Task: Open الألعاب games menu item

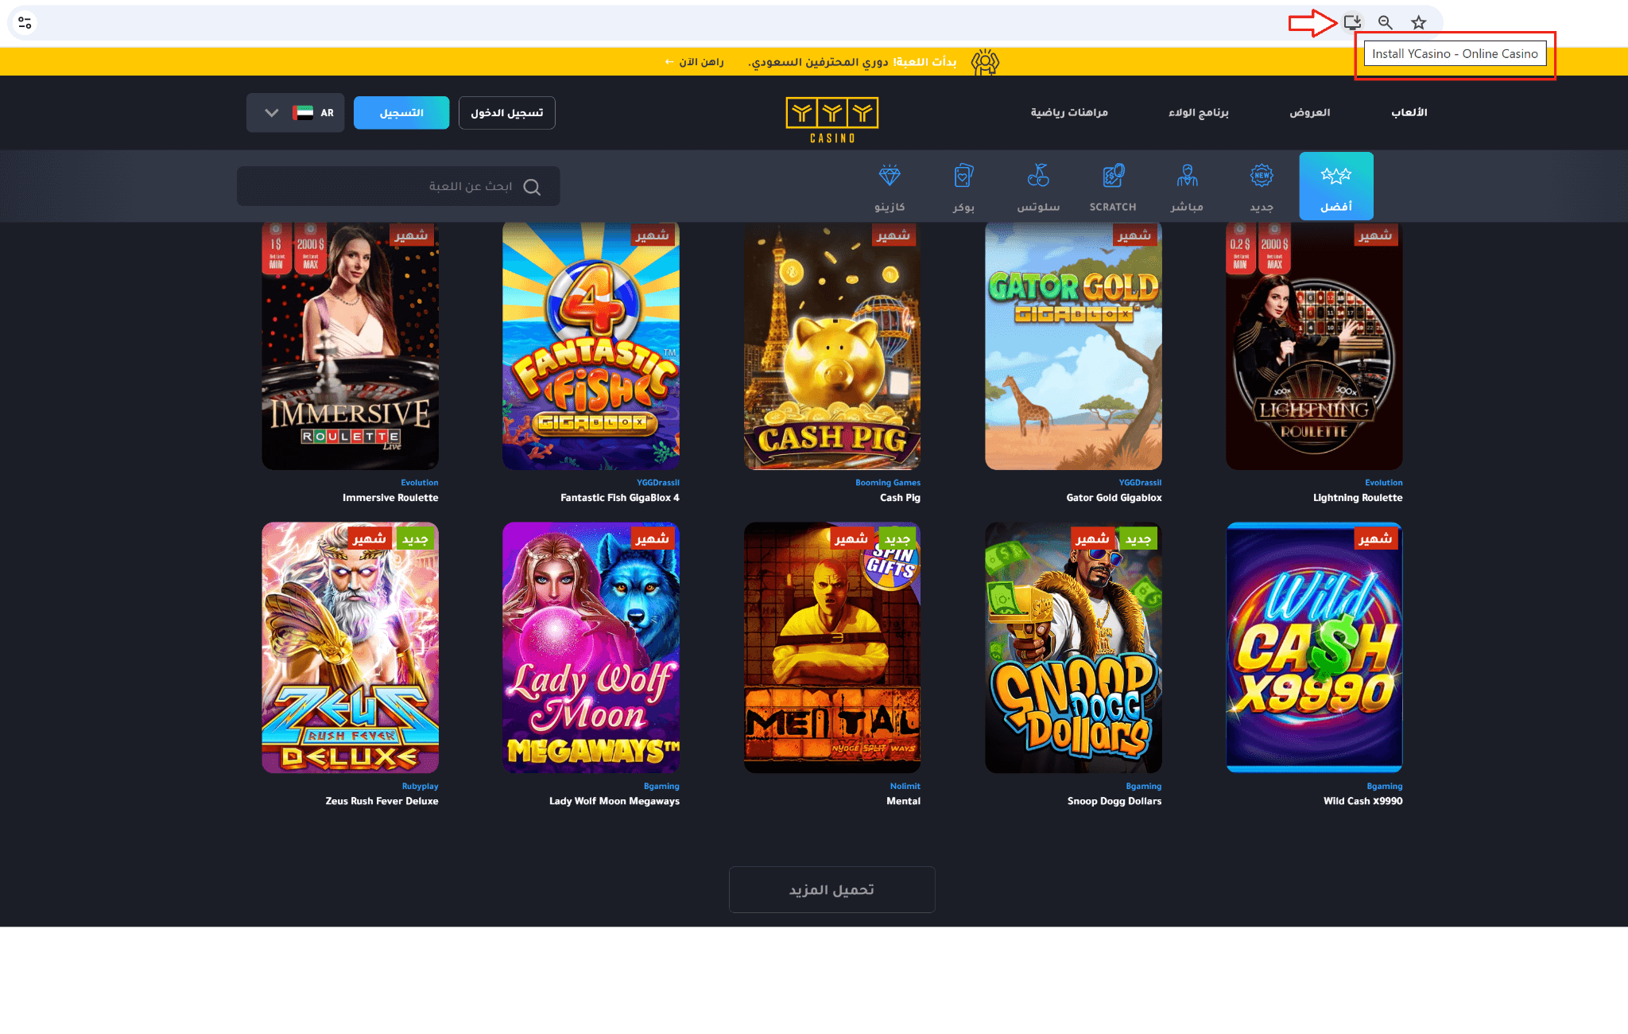Action: (1409, 112)
